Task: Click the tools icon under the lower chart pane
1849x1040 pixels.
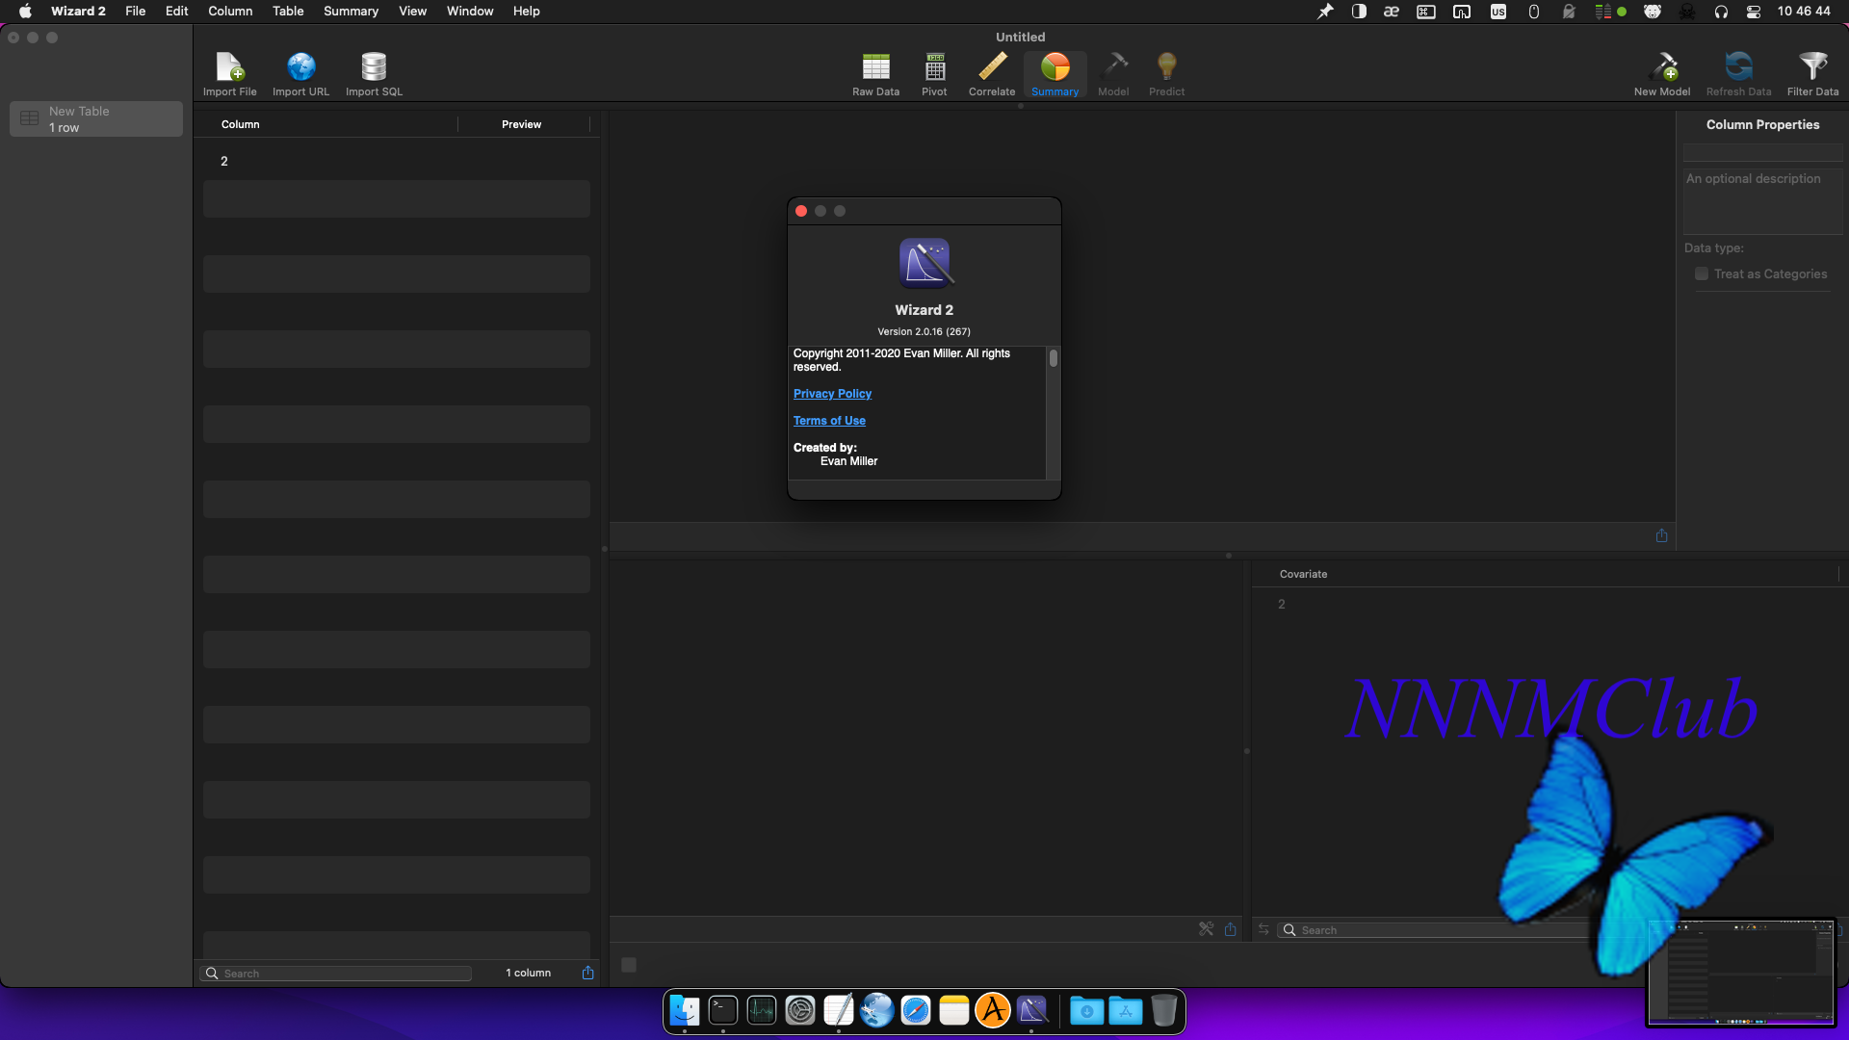Action: pos(1206,929)
